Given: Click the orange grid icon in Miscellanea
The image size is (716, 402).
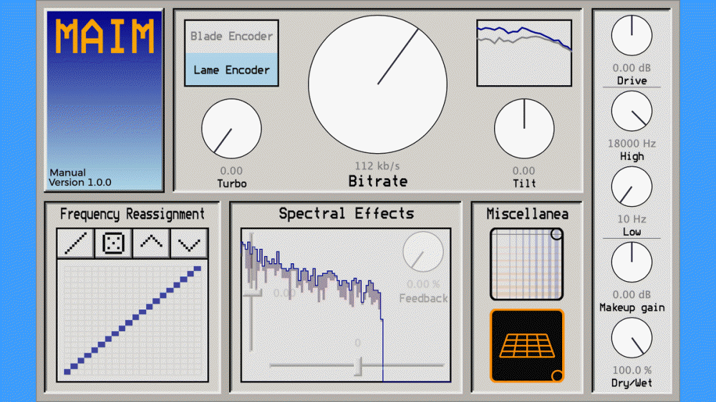Looking at the screenshot, I should [527, 345].
